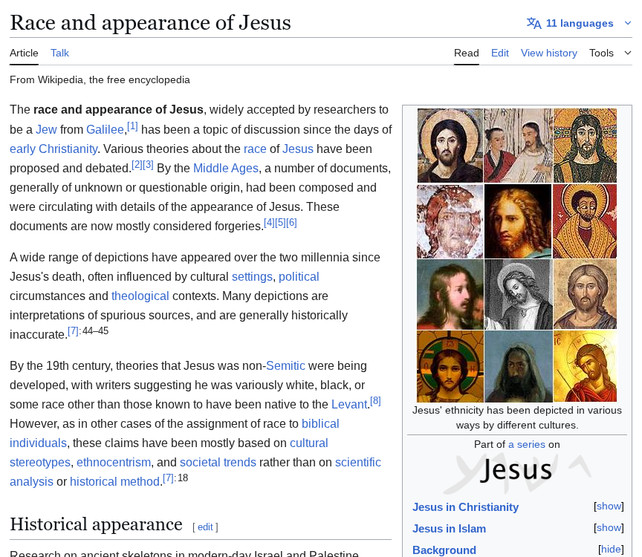Show the Jesus in Christianity section
This screenshot has height=557, width=642.
(x=609, y=506)
